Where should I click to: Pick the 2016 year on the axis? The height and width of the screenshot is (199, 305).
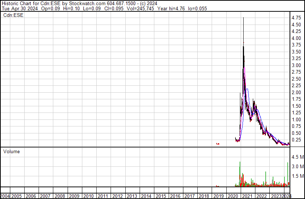tap(175, 196)
